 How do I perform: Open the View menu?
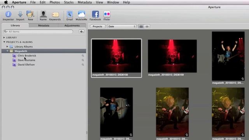(100, 2)
